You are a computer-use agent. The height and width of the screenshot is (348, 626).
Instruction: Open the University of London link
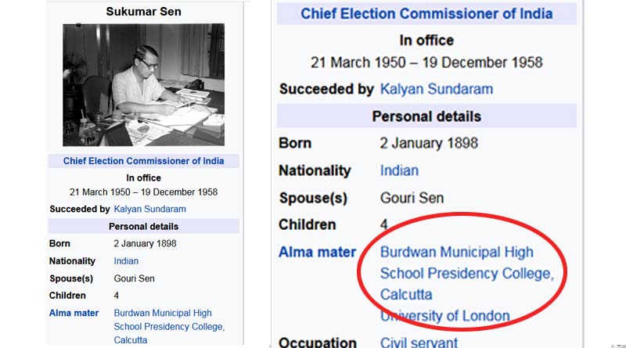click(x=444, y=316)
